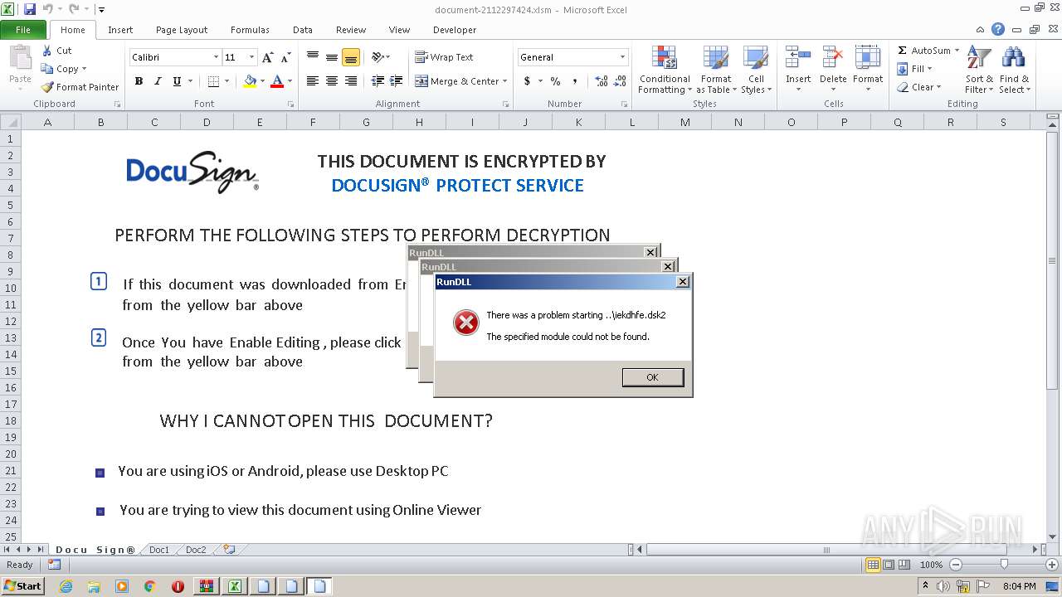Viewport: 1062px width, 597px height.
Task: Apply the yellow fill color bucket
Action: click(x=250, y=81)
